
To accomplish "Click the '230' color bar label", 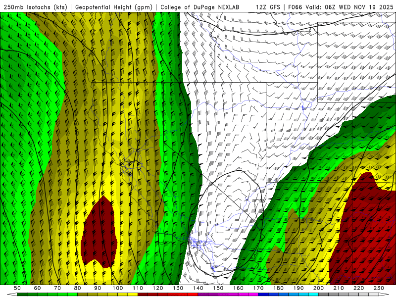I will [x=379, y=288].
